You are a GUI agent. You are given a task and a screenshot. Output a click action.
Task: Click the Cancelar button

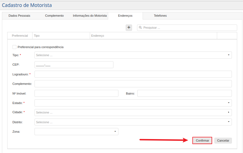pyautogui.click(x=223, y=140)
